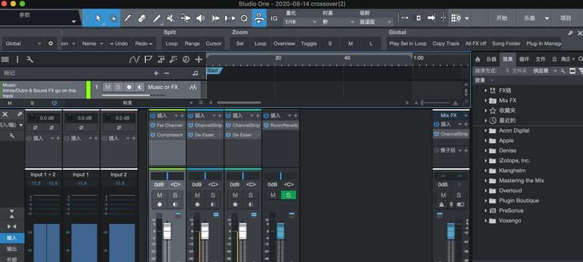The height and width of the screenshot is (262, 583).
Task: Open the quantize 1/16 dropdown
Action: (x=300, y=22)
